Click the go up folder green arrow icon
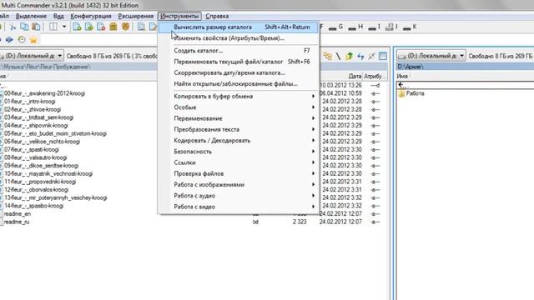Image resolution: width=534 pixels, height=300 pixels. click(349, 56)
